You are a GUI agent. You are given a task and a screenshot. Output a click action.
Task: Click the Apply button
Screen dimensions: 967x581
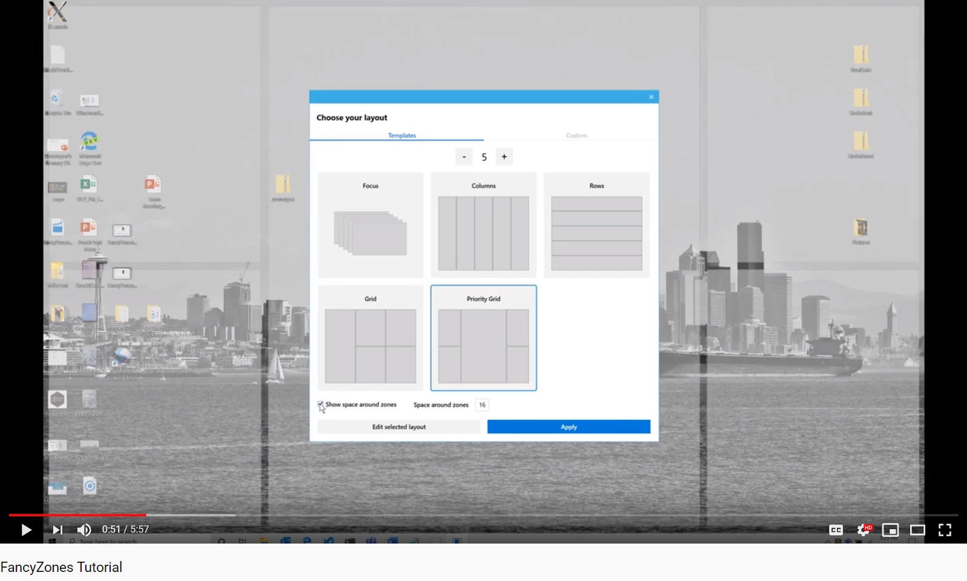568,427
